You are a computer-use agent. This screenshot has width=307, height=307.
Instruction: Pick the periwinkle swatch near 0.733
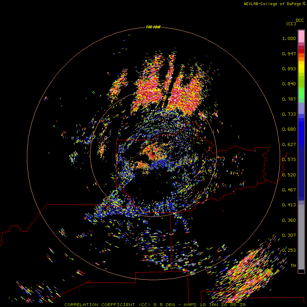click(x=301, y=108)
